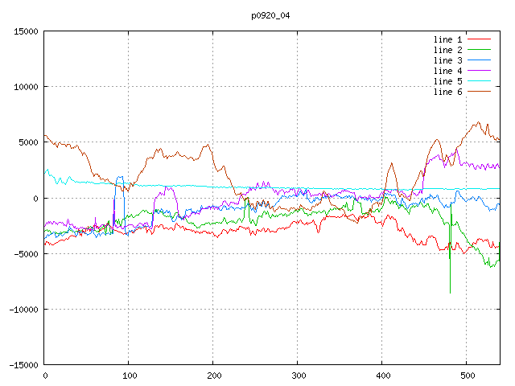Click the 15000 y-axis tick label
Viewport: 515px width, 386px height.
(x=24, y=31)
